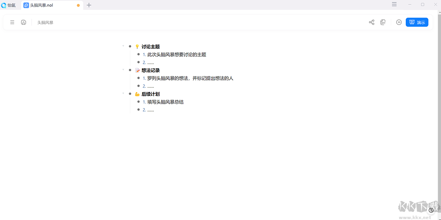Screen dimensions: 441x220
Task: Minimize the application window
Action: (x=410, y=4)
